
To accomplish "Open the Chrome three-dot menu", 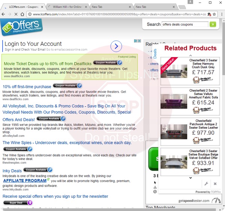I will pos(220,14).
